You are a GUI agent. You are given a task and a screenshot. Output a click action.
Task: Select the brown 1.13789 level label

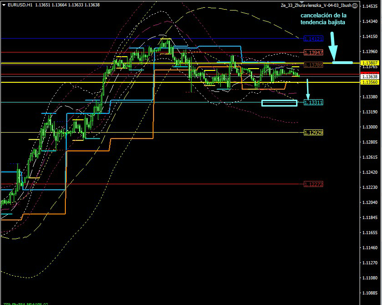[x=313, y=65]
